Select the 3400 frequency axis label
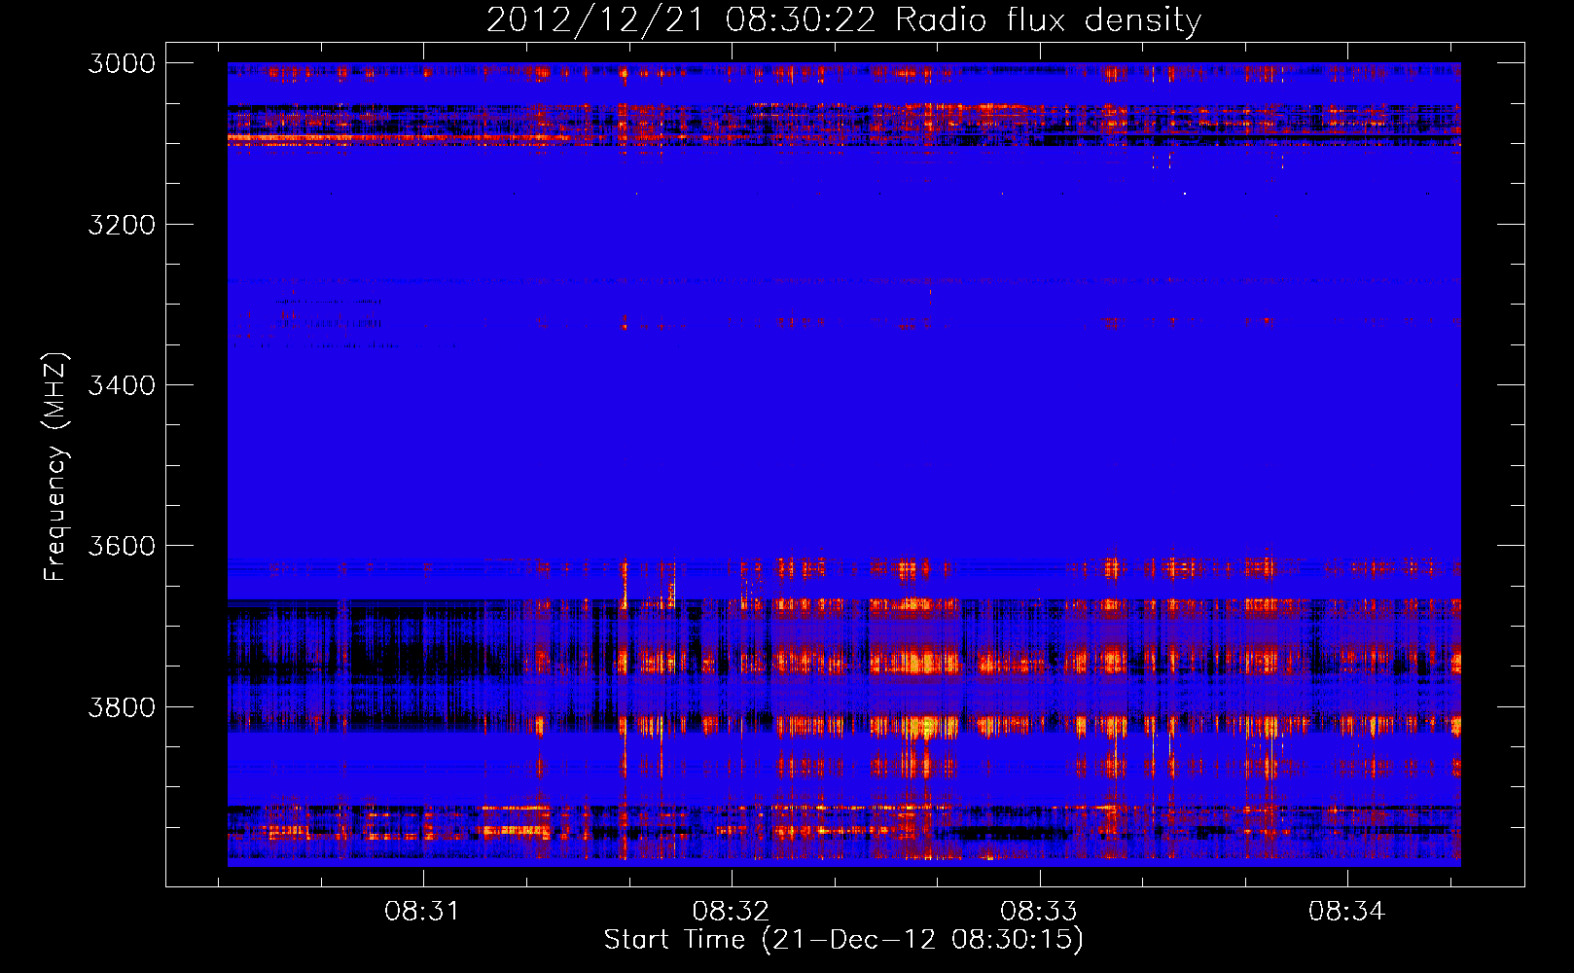 point(122,384)
